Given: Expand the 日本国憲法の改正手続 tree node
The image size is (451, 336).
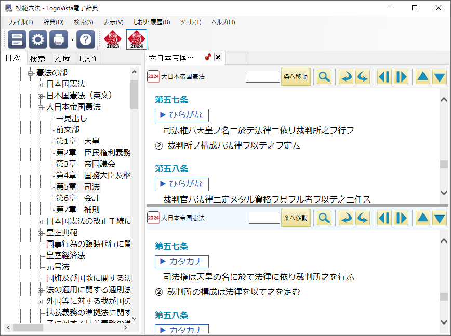Looking at the screenshot, I should 41,222.
